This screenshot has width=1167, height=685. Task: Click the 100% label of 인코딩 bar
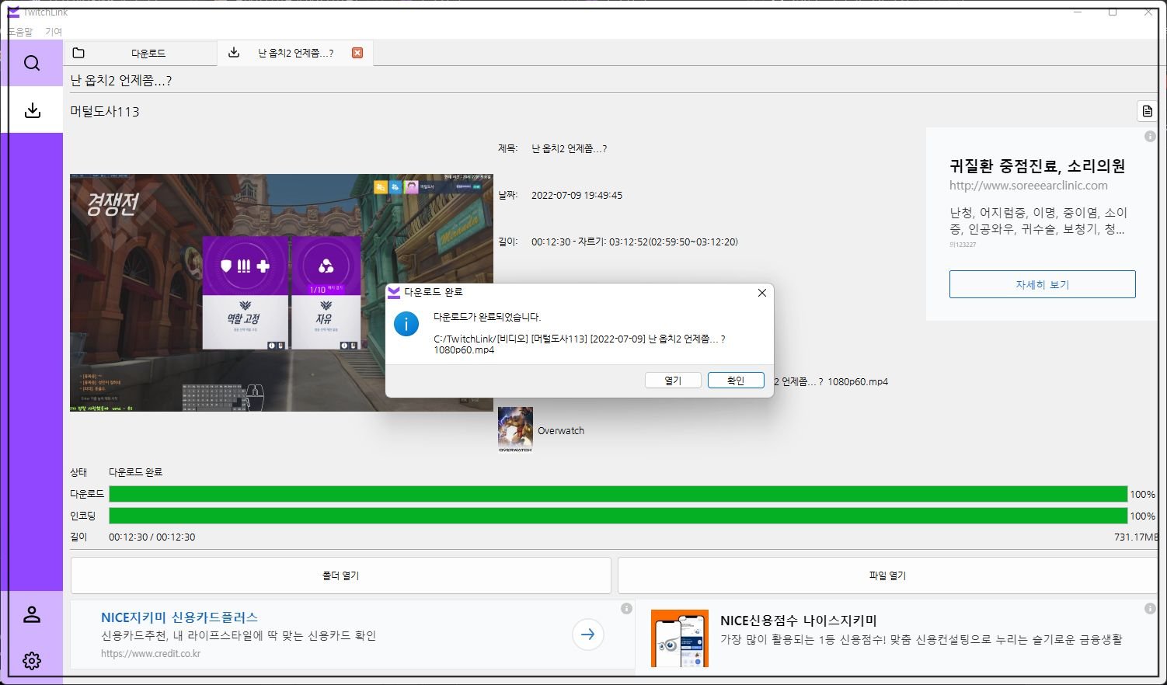1142,516
